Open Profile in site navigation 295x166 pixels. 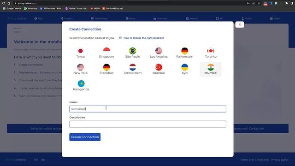coord(247,18)
